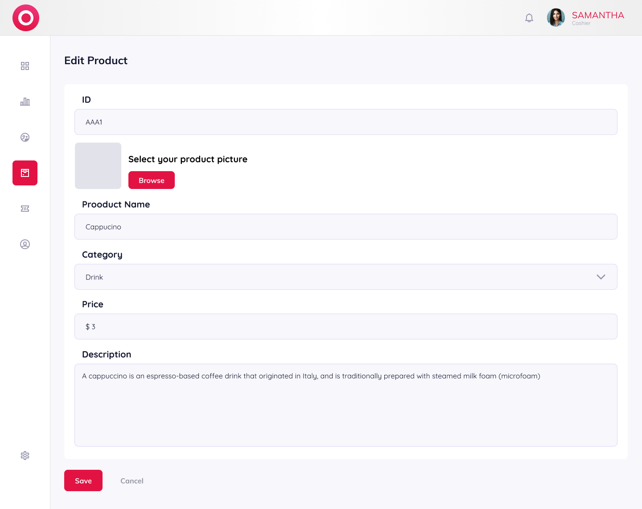The width and height of the screenshot is (642, 509).
Task: Click the ID field containing AAA1
Action: (x=346, y=122)
